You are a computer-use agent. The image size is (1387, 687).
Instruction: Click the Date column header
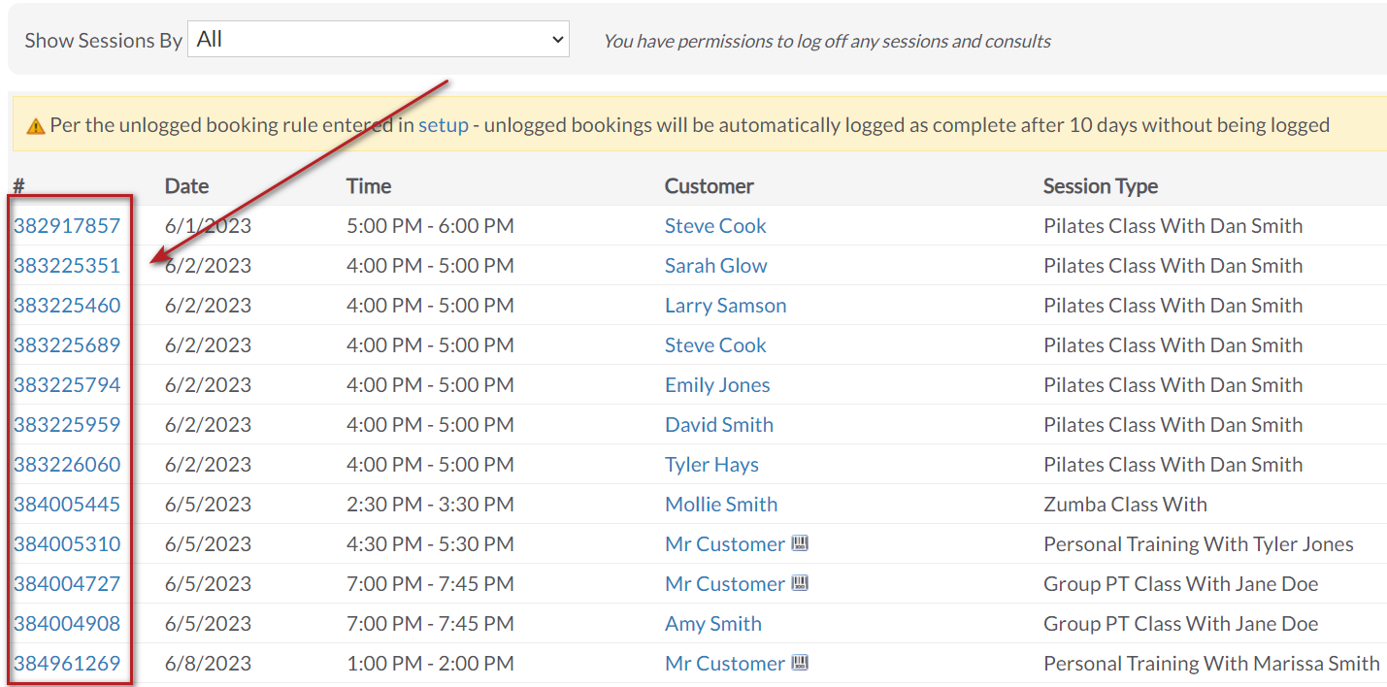[x=186, y=186]
